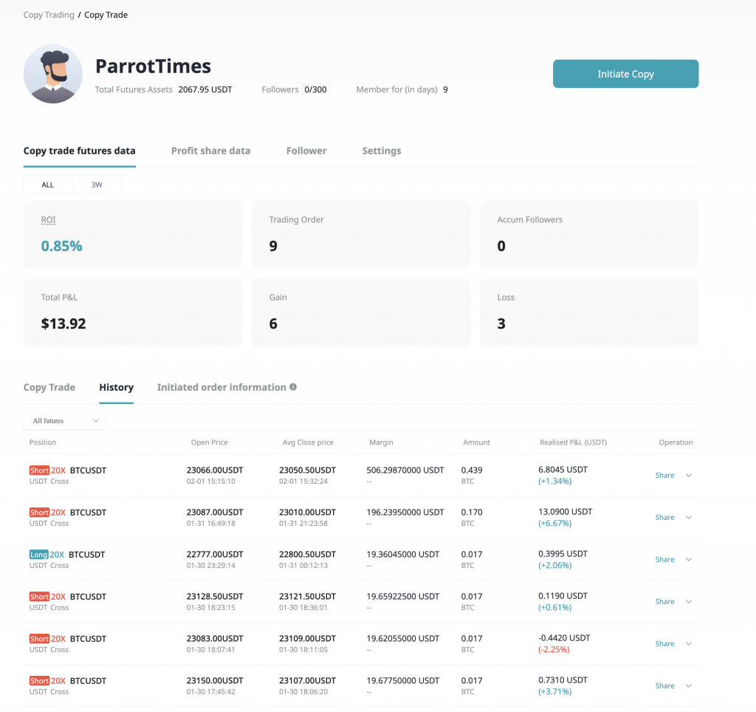The width and height of the screenshot is (756, 712).
Task: Open the All futures dropdown
Action: click(65, 421)
